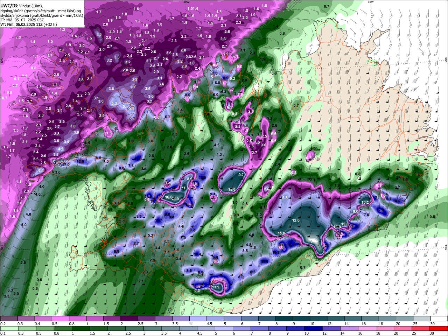Screen dimensions: 448x336
Task: Click the "15.8" precipitation value on the map
Action: 281,233
